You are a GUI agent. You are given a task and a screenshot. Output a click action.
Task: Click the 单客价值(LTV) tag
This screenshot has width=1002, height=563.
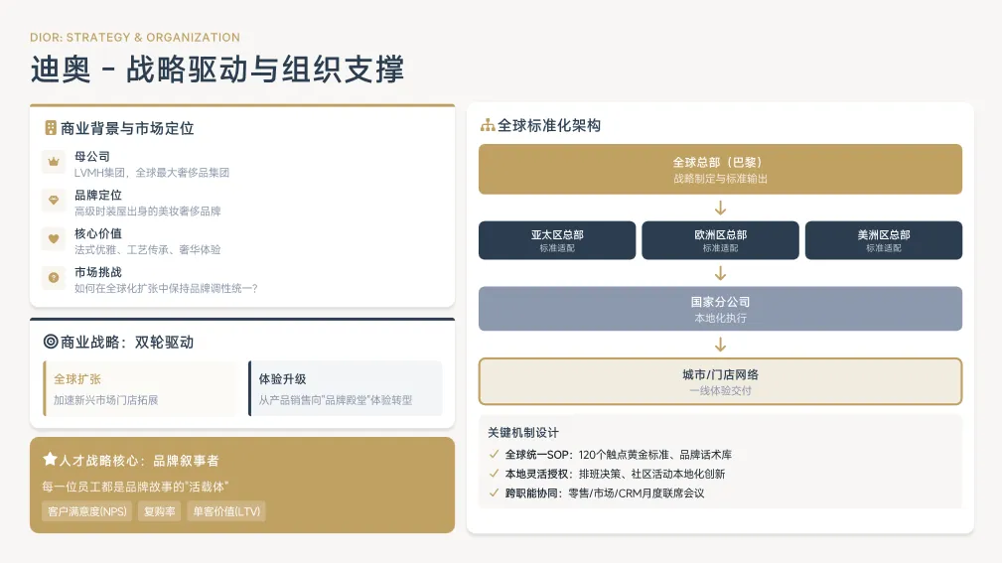point(226,511)
